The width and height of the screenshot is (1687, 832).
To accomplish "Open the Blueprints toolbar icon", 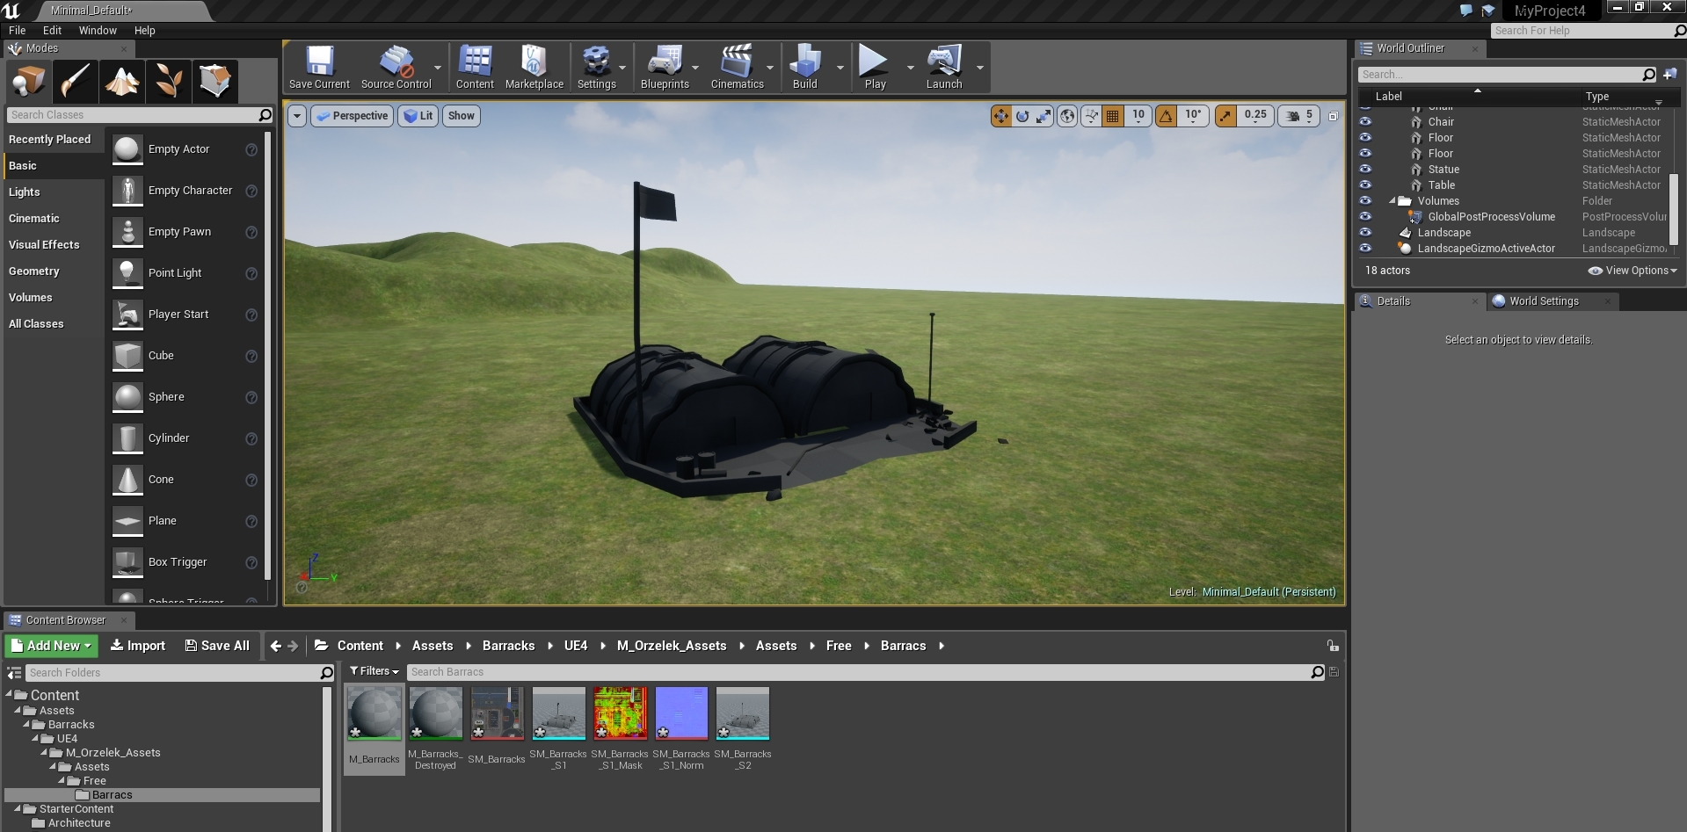I will pos(665,66).
